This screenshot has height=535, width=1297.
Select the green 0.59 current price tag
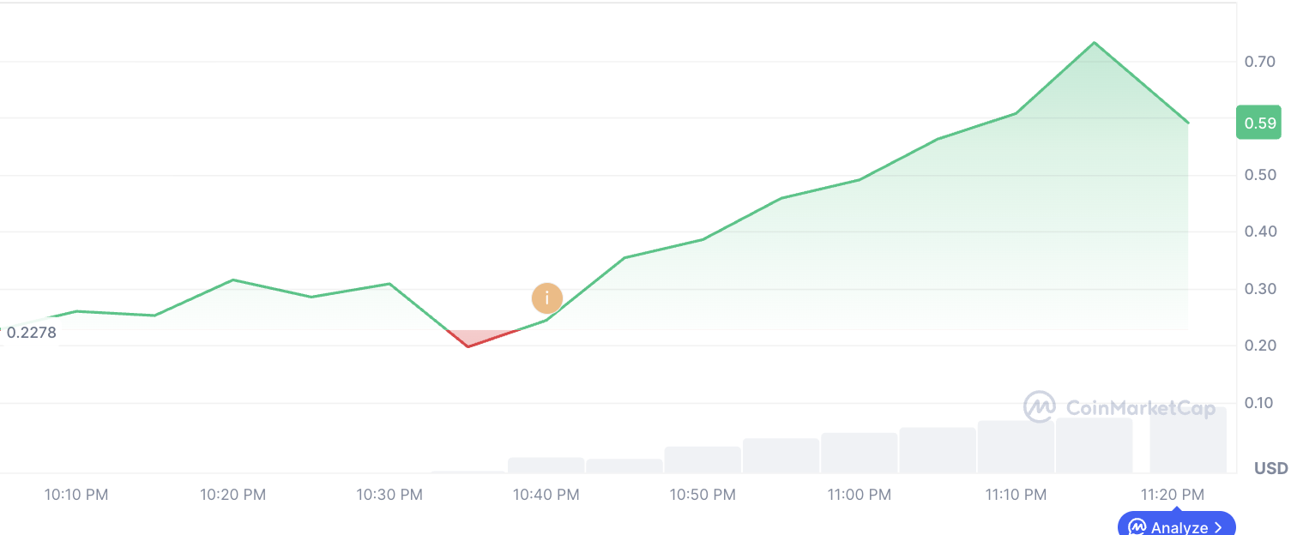tap(1258, 123)
